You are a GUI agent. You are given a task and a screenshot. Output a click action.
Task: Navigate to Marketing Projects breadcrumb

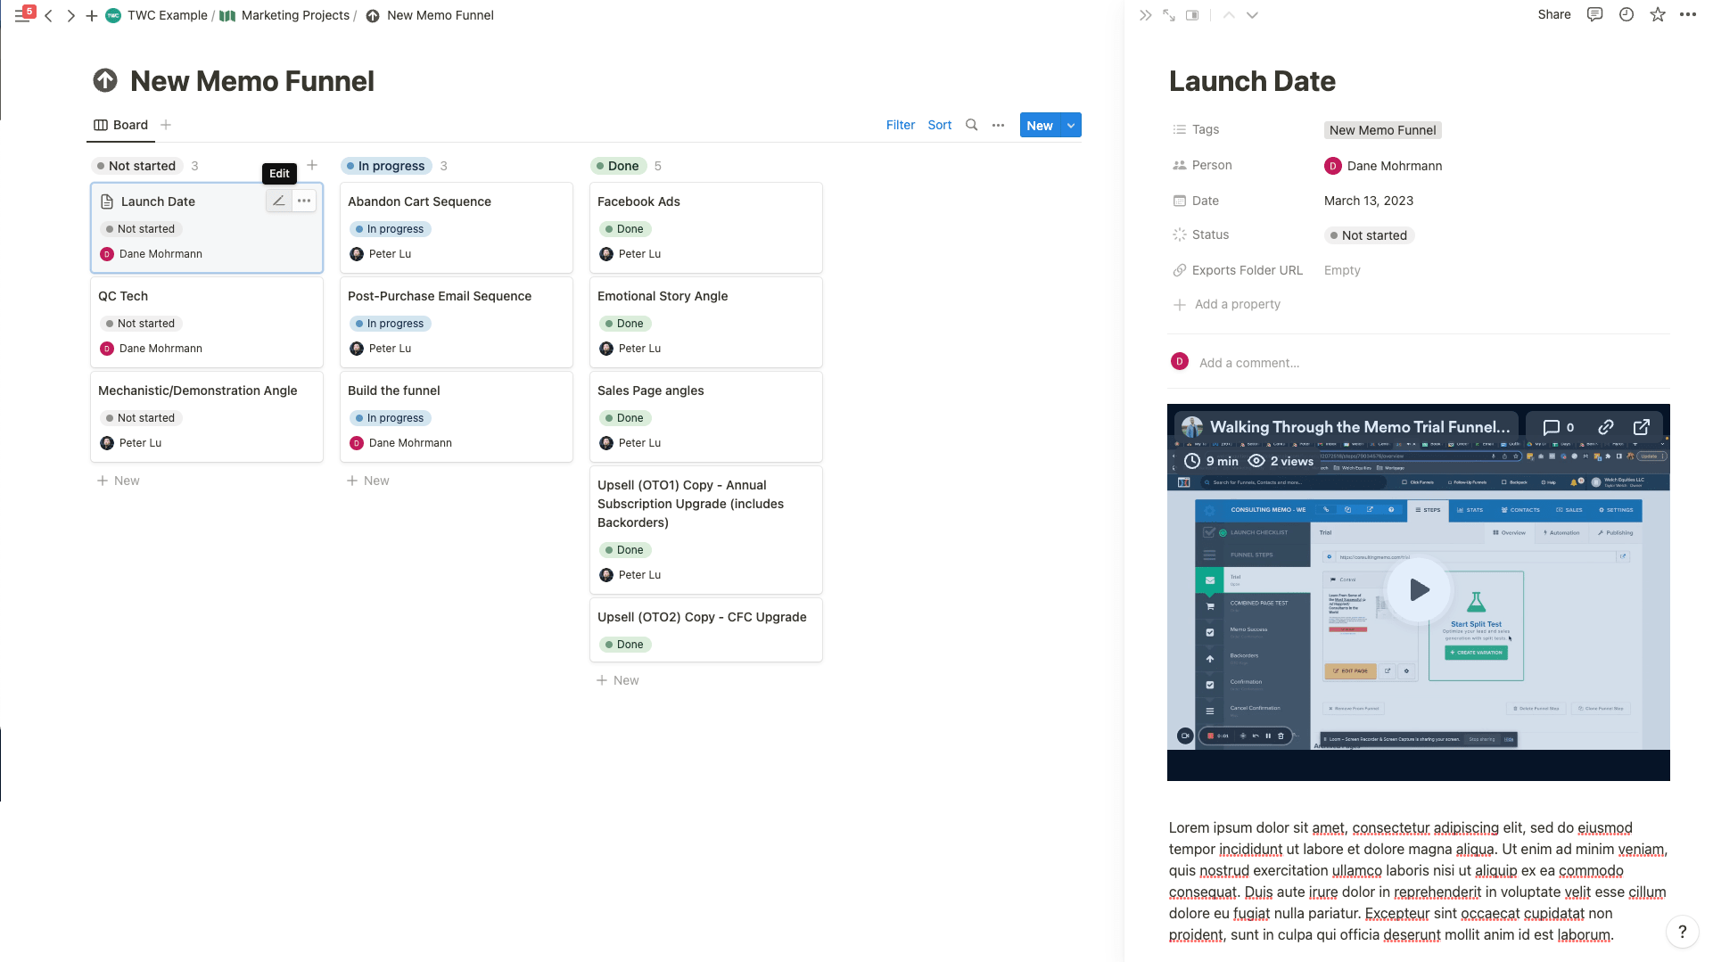[x=294, y=15]
